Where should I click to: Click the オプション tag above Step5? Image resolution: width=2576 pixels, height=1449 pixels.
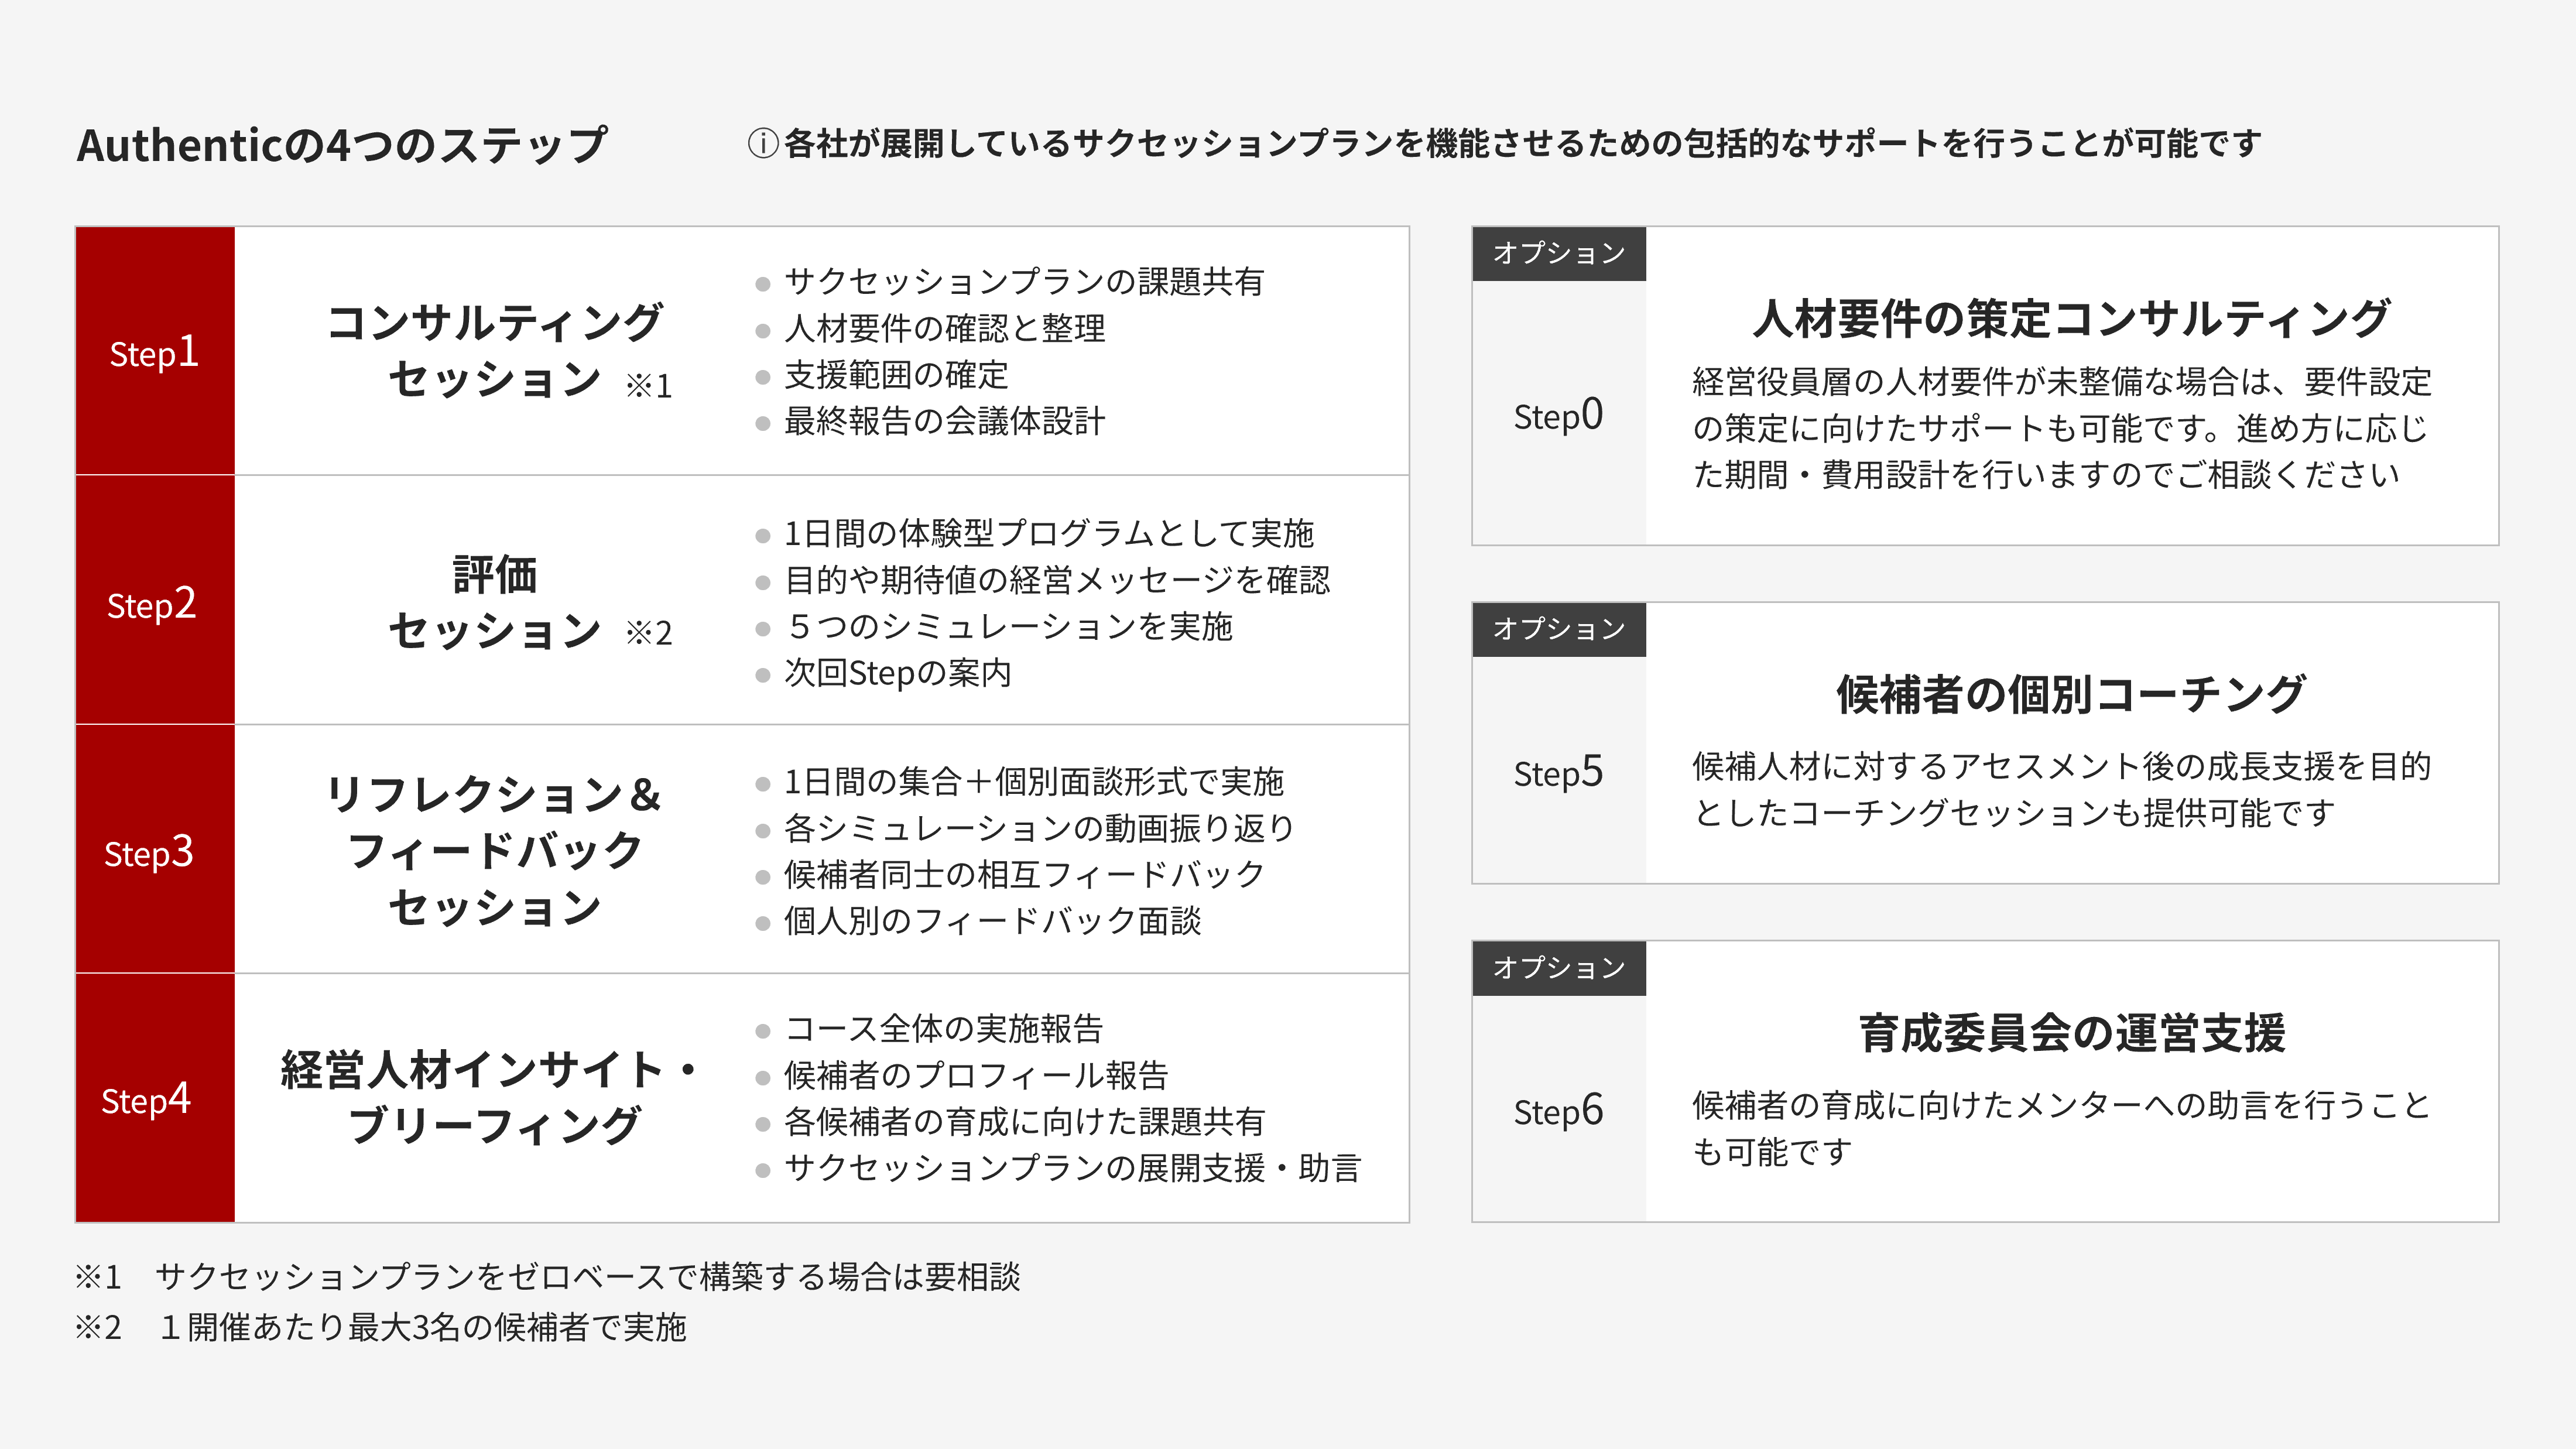[x=1558, y=630]
